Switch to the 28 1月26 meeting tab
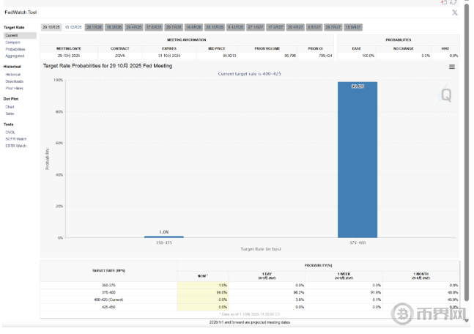The width and height of the screenshot is (474, 334). [x=94, y=27]
